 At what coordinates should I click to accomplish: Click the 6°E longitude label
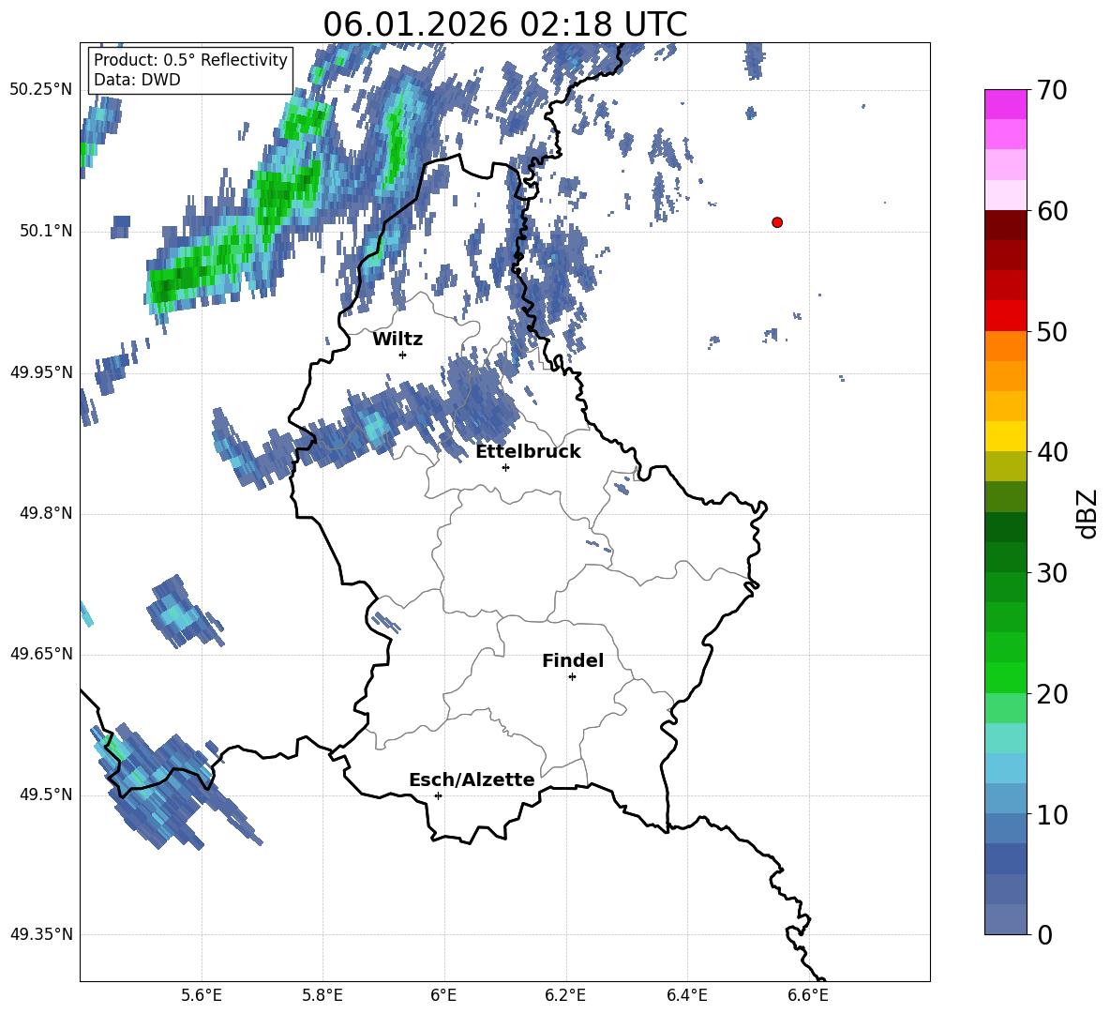pyautogui.click(x=443, y=995)
